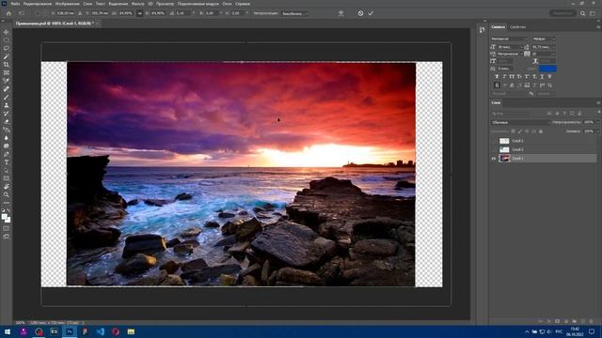Toggle the aspect ratio link button
The height and width of the screenshot is (338, 602).
click(x=140, y=13)
